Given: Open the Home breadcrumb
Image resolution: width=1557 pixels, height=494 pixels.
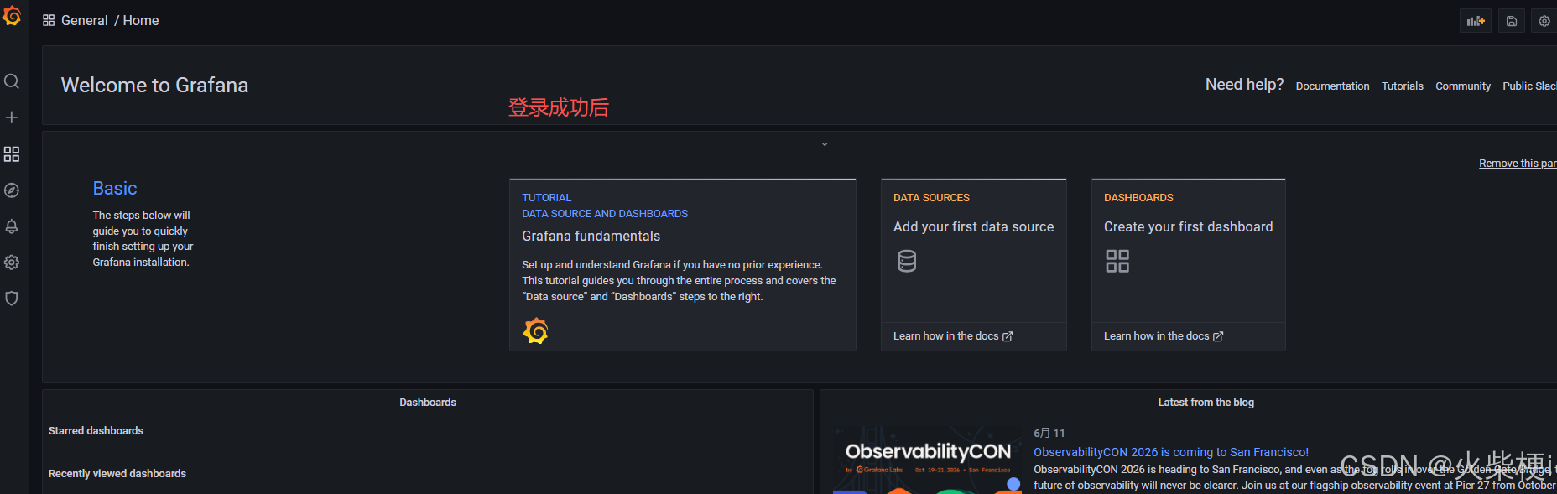Looking at the screenshot, I should tap(141, 20).
